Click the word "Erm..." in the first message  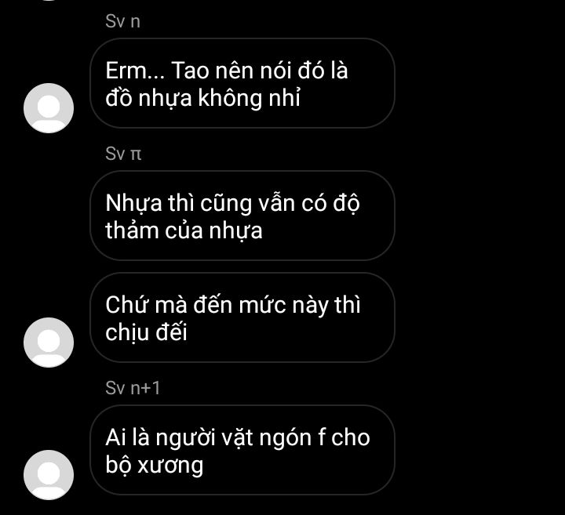pyautogui.click(x=135, y=71)
